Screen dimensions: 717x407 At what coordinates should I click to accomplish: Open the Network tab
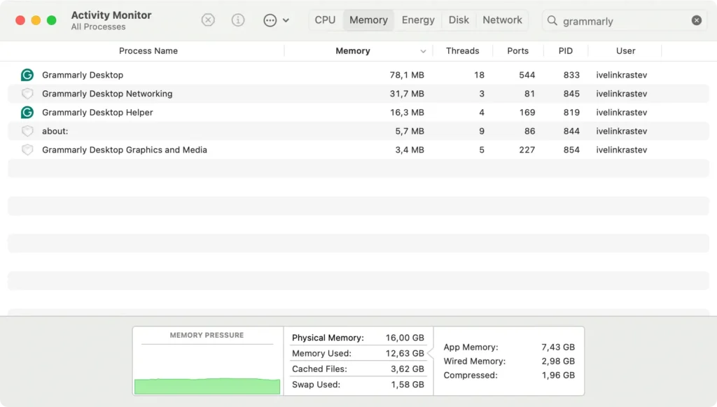(x=502, y=20)
